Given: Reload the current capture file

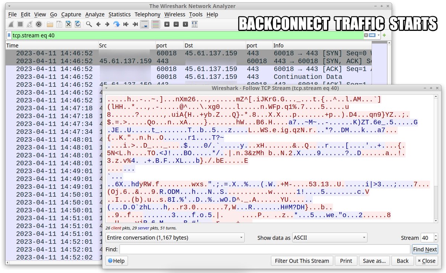Looking at the screenshot, I should coord(78,24).
